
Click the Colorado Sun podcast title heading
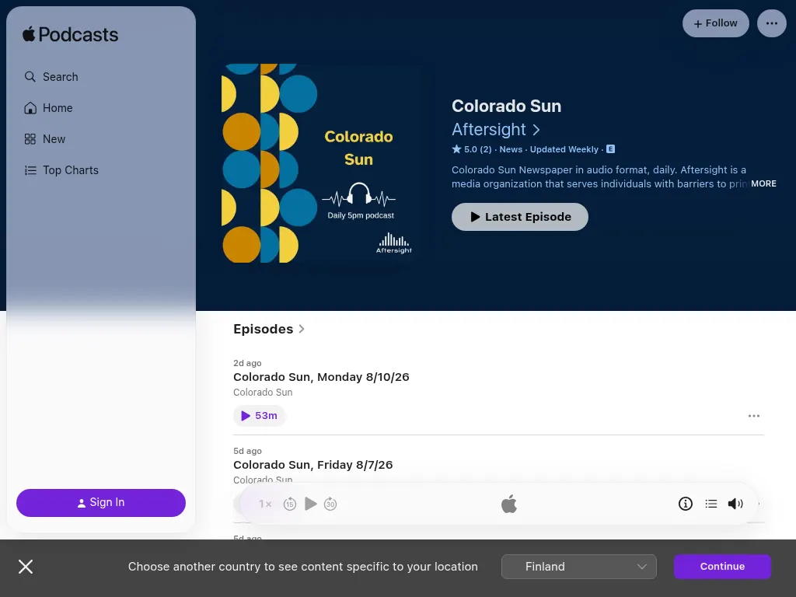[x=506, y=106]
